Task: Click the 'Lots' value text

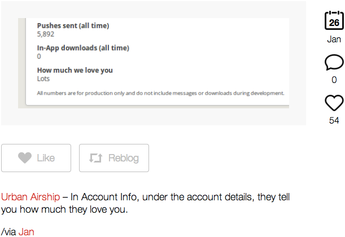Action: (43, 78)
